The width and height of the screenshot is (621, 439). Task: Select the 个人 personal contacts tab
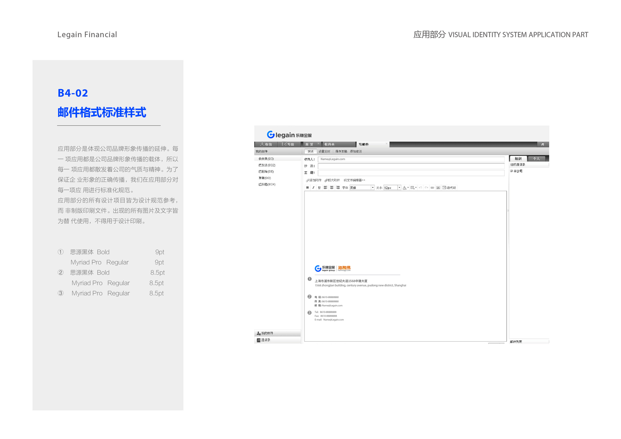click(536, 159)
